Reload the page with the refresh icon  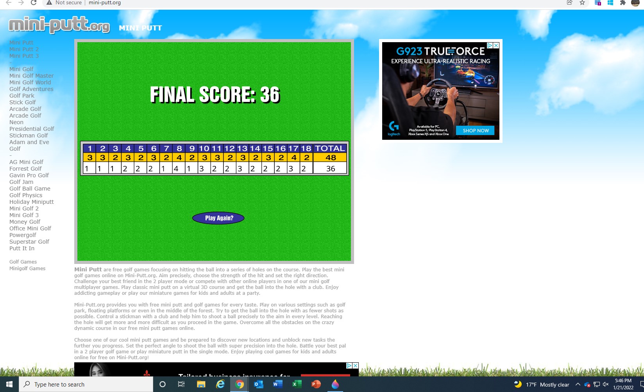pyautogui.click(x=34, y=3)
